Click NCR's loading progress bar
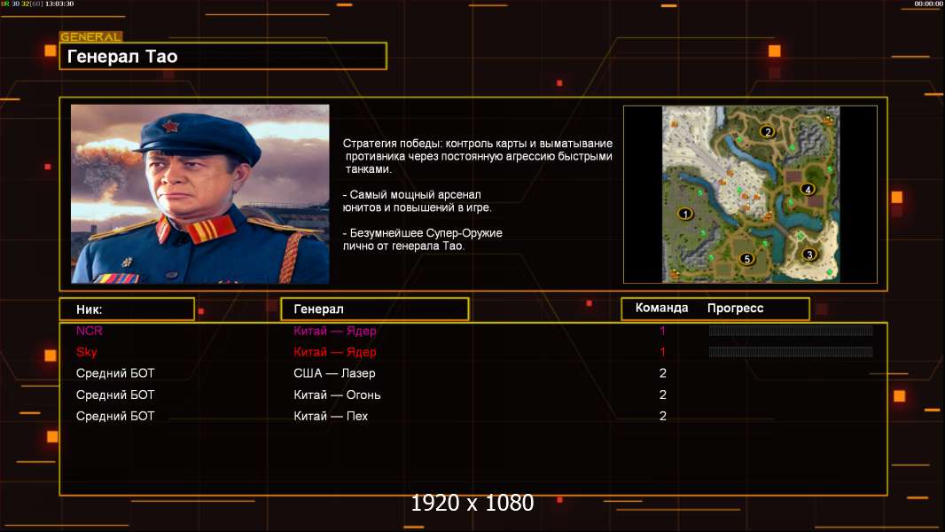The width and height of the screenshot is (945, 532). pyautogui.click(x=791, y=330)
